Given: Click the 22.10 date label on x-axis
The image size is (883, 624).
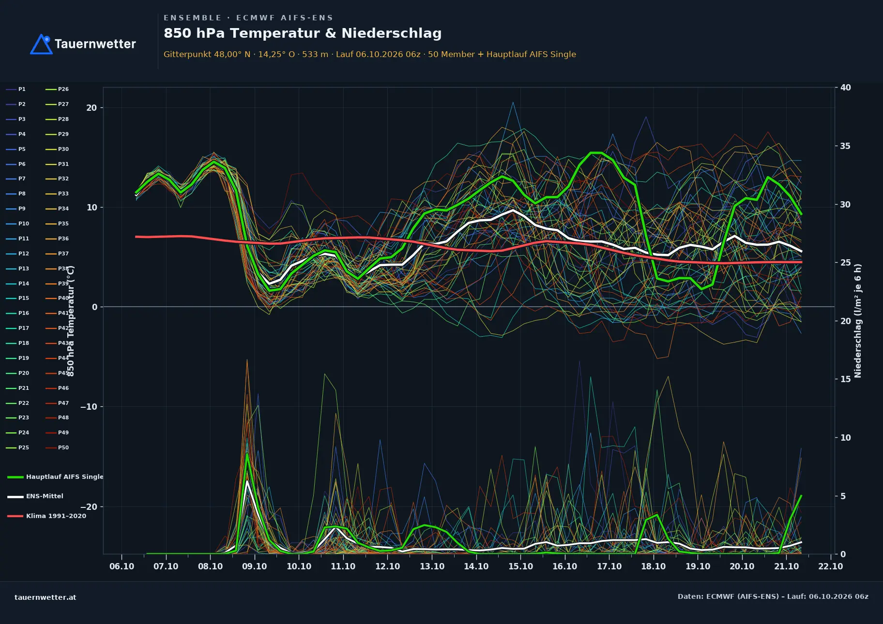Looking at the screenshot, I should [x=831, y=566].
